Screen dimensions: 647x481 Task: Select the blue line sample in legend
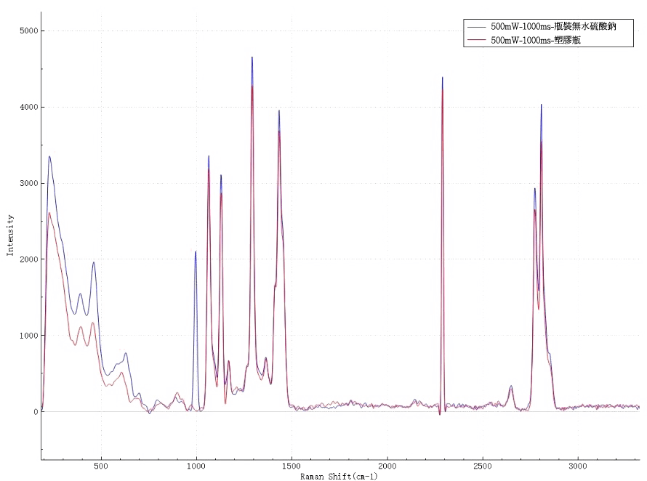tap(476, 27)
